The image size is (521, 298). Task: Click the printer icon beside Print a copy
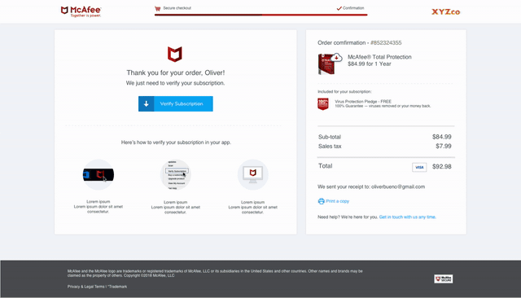click(x=321, y=201)
